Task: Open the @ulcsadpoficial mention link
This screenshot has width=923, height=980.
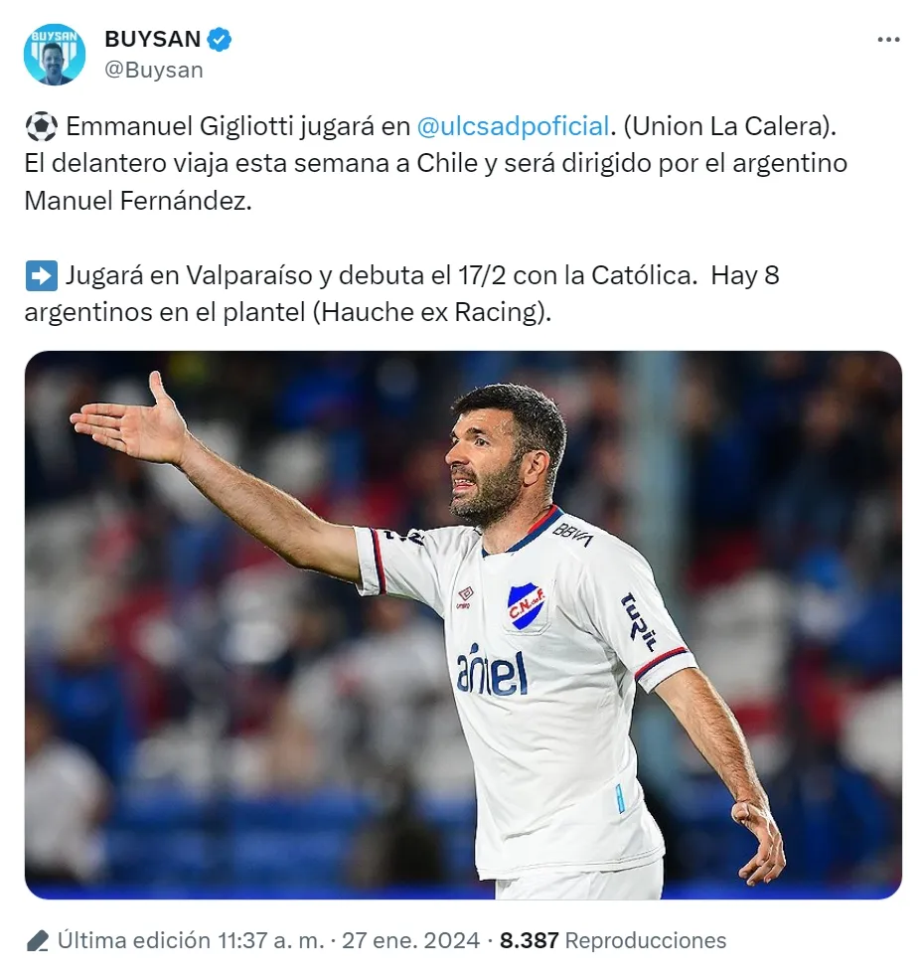Action: tap(513, 126)
